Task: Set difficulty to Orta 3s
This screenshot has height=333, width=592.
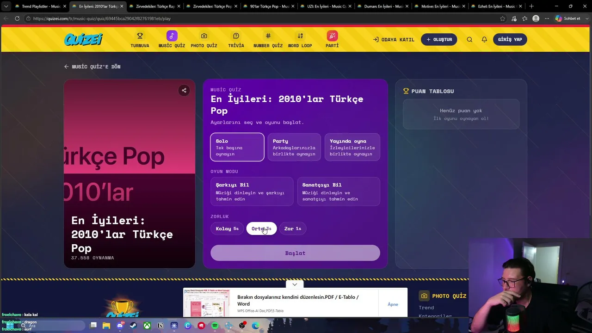Action: click(261, 228)
